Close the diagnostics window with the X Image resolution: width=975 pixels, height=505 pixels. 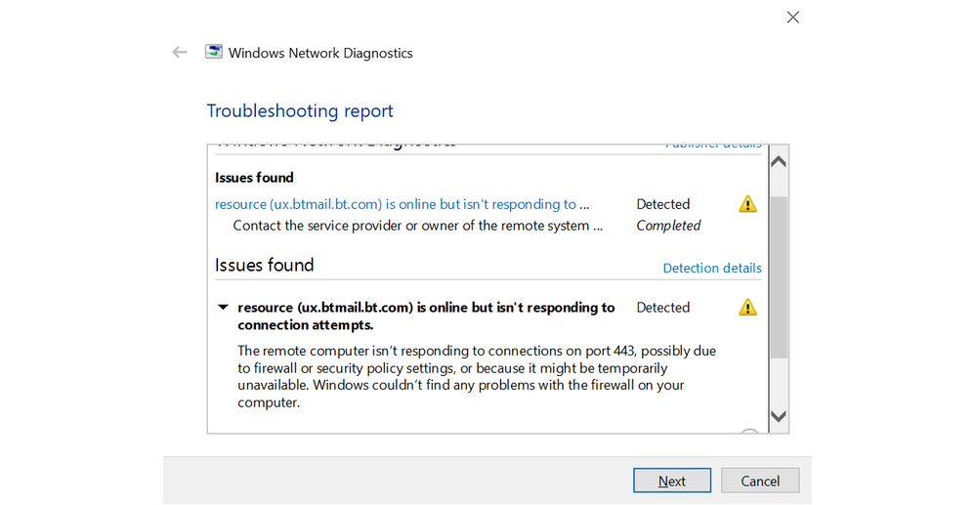[793, 17]
